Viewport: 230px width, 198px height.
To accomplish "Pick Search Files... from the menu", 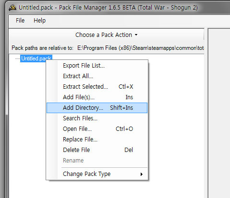I will click(x=97, y=118).
